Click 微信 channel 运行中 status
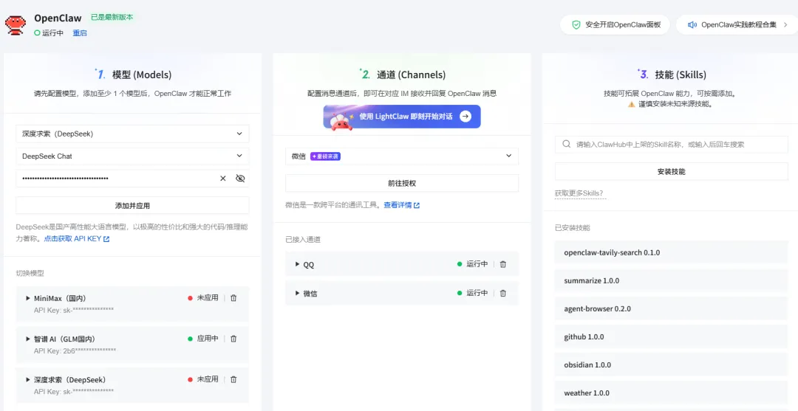 [472, 293]
